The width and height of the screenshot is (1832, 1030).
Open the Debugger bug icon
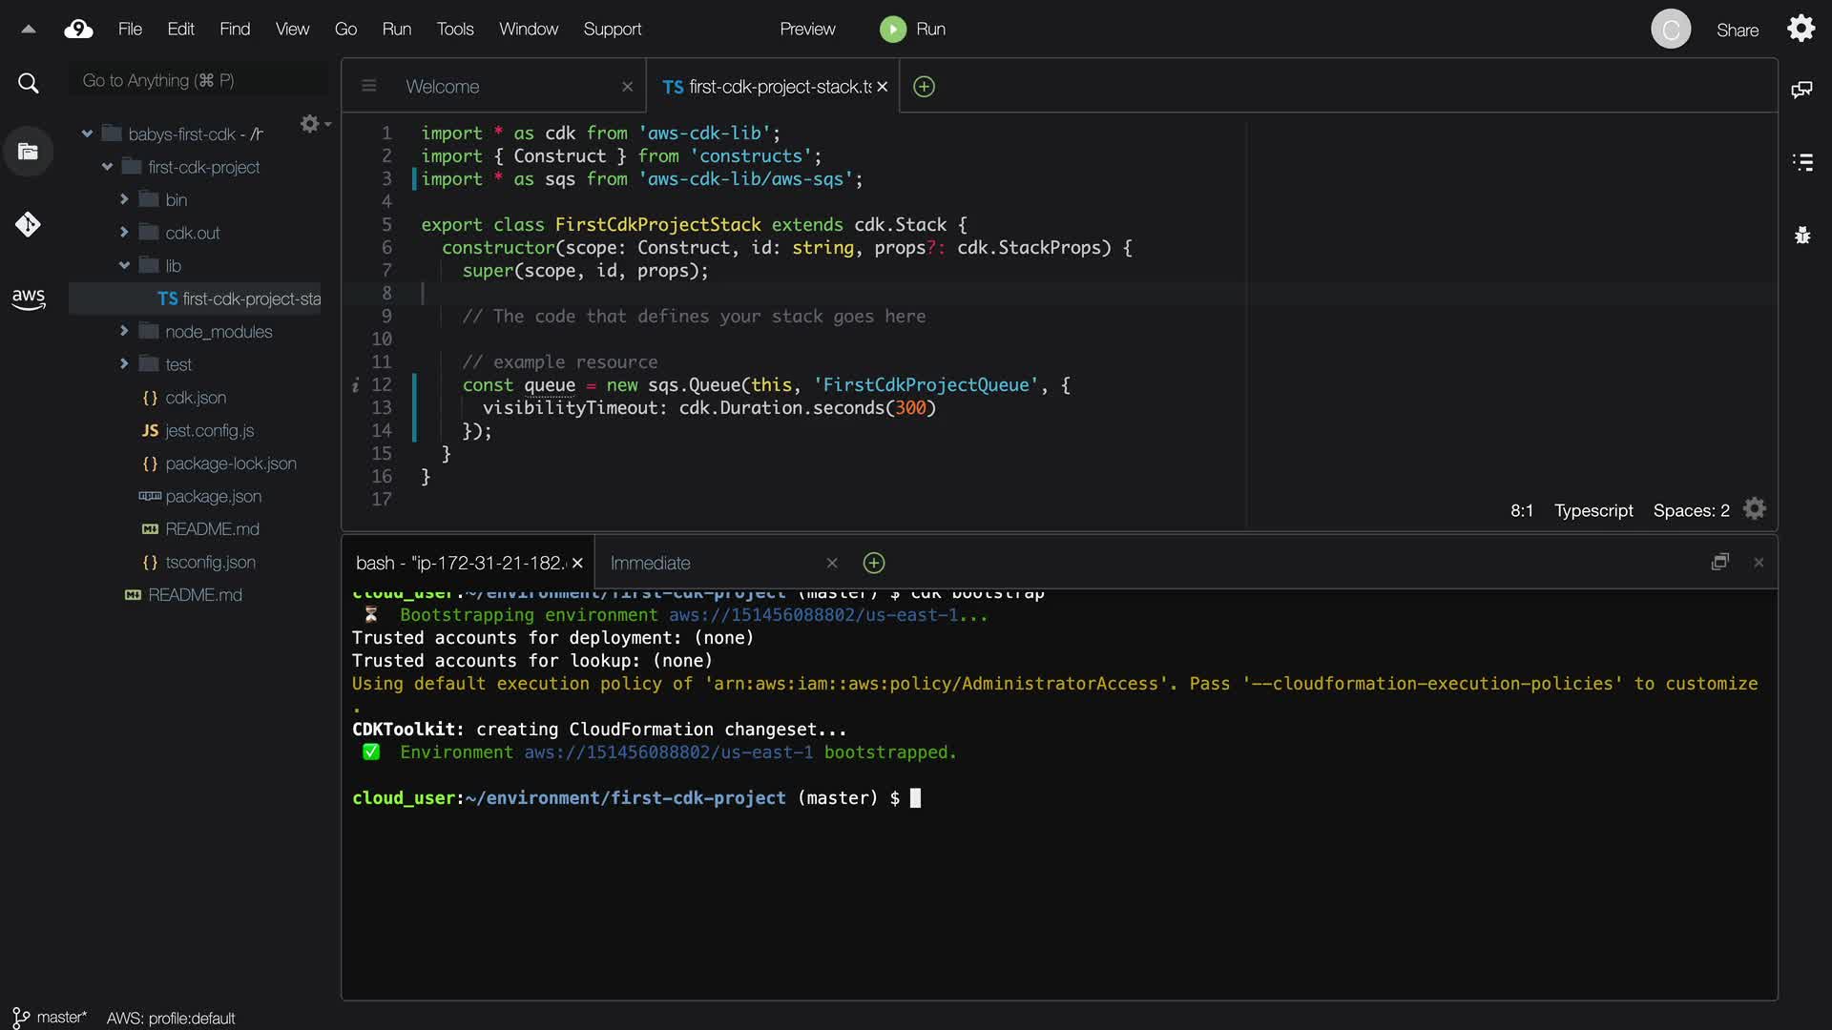(1801, 236)
